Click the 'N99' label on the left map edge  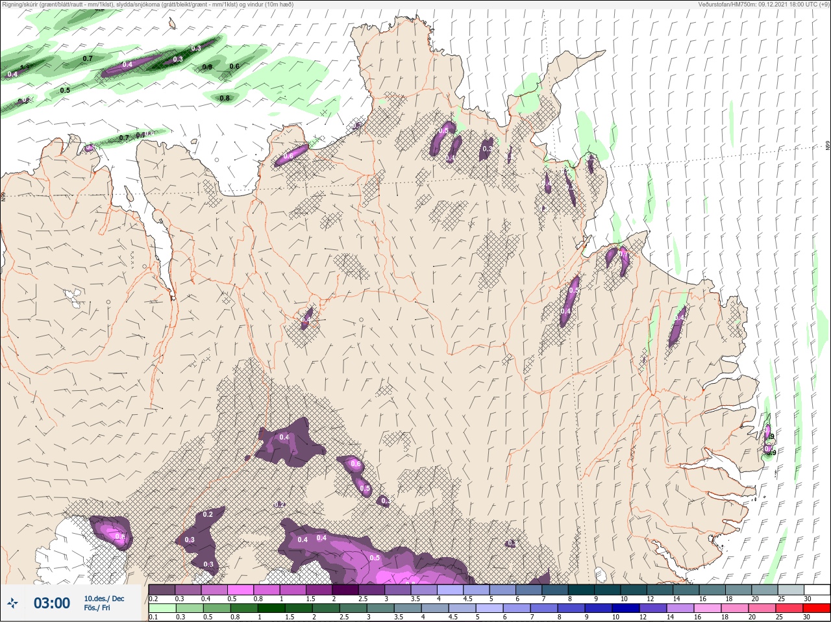click(3, 197)
